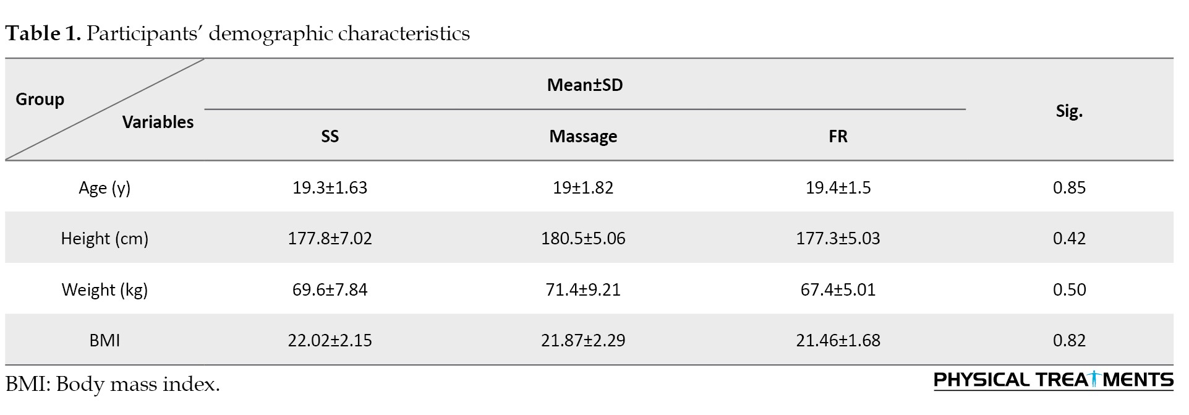This screenshot has height=415, width=1189.
Task: Click the SS age value 19.3±1.63
Action: [x=330, y=187]
